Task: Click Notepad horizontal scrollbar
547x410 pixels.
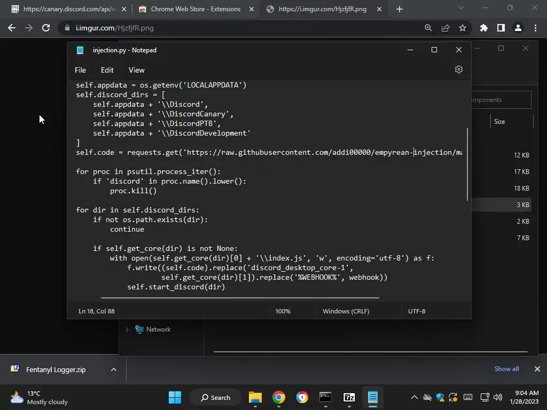Action: [x=240, y=298]
